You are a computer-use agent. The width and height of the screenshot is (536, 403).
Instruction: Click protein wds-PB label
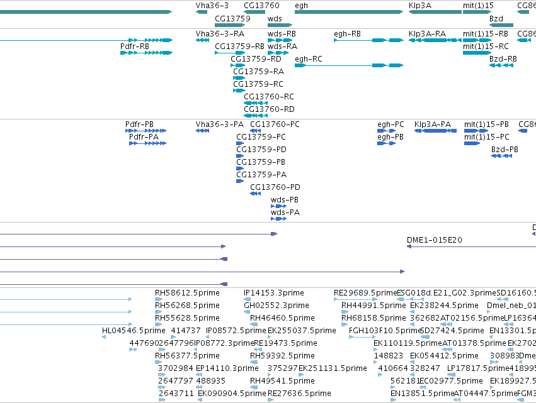pyautogui.click(x=285, y=200)
